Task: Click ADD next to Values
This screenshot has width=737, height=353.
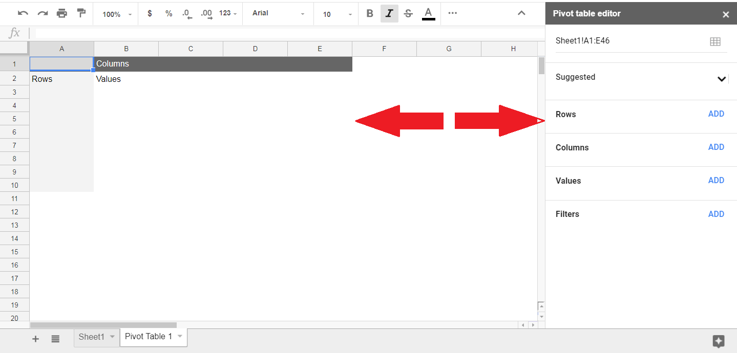Action: click(716, 181)
